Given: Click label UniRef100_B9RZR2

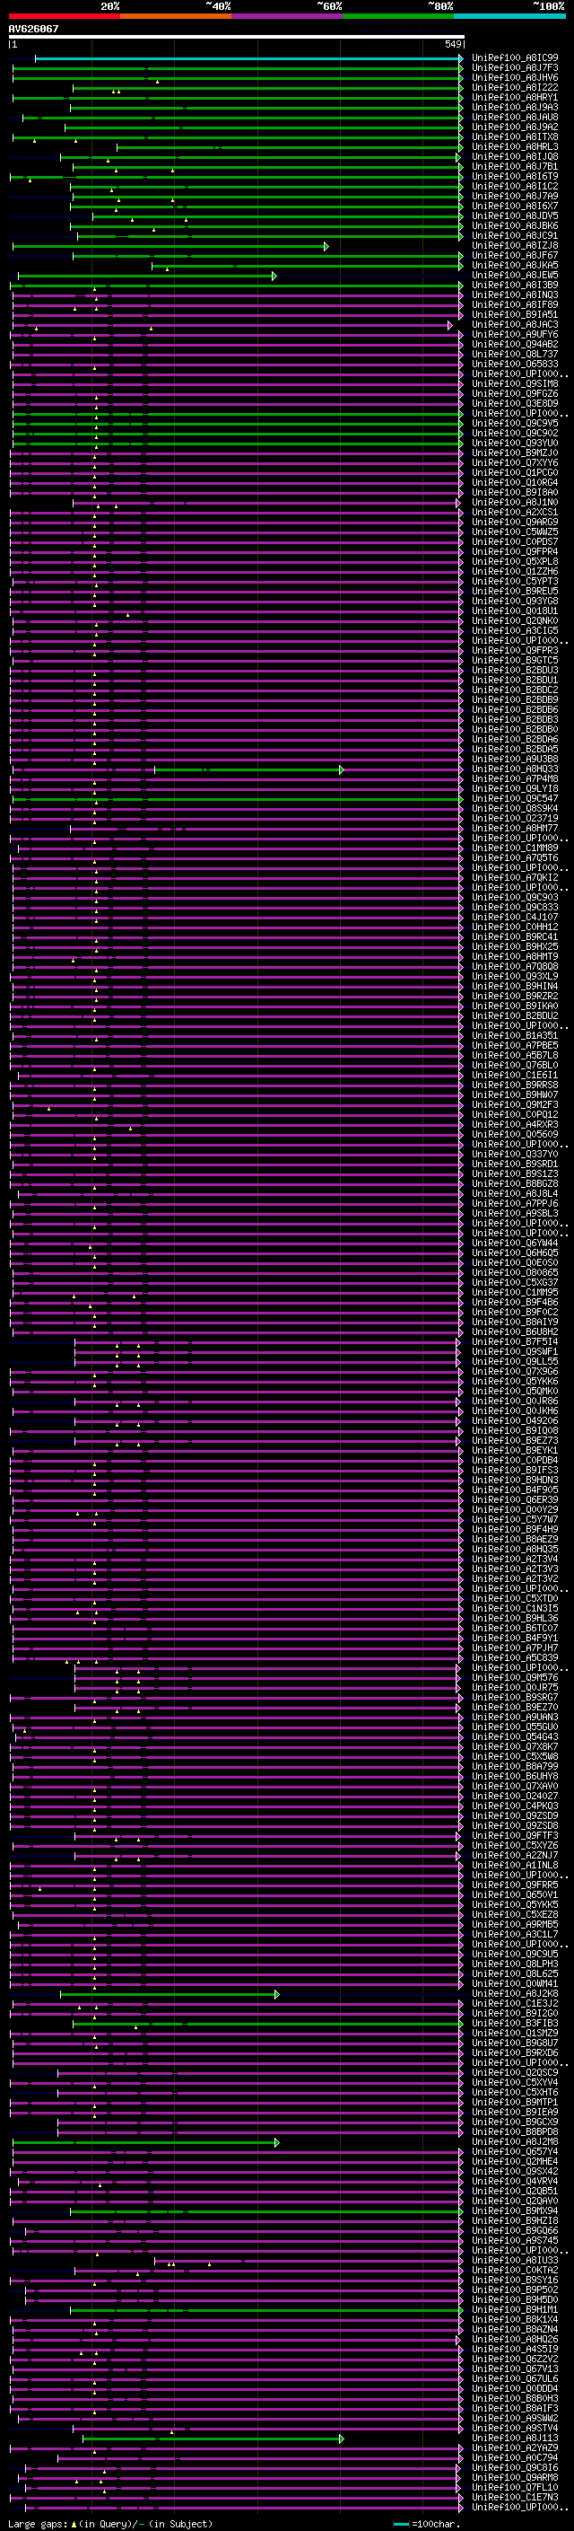Looking at the screenshot, I should click(x=515, y=997).
